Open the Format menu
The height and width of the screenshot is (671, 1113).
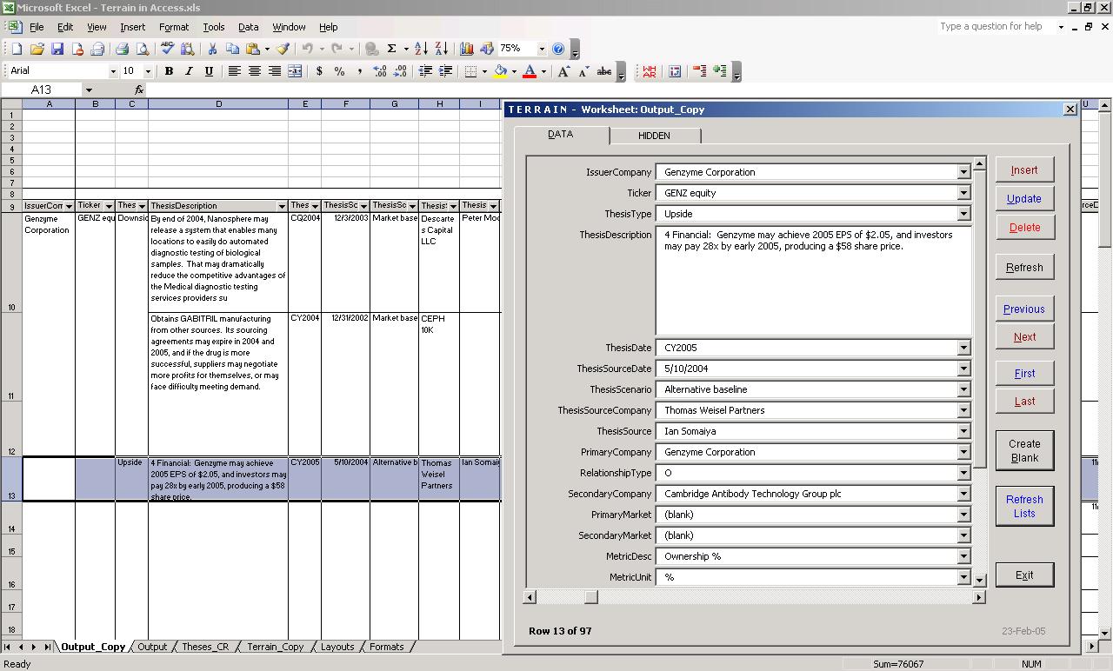point(174,27)
